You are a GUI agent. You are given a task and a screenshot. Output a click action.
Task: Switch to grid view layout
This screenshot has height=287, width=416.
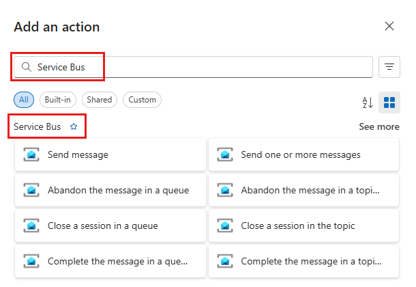point(389,102)
